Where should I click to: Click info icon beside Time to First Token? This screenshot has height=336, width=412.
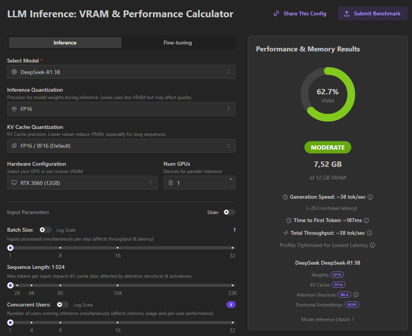[x=366, y=221]
